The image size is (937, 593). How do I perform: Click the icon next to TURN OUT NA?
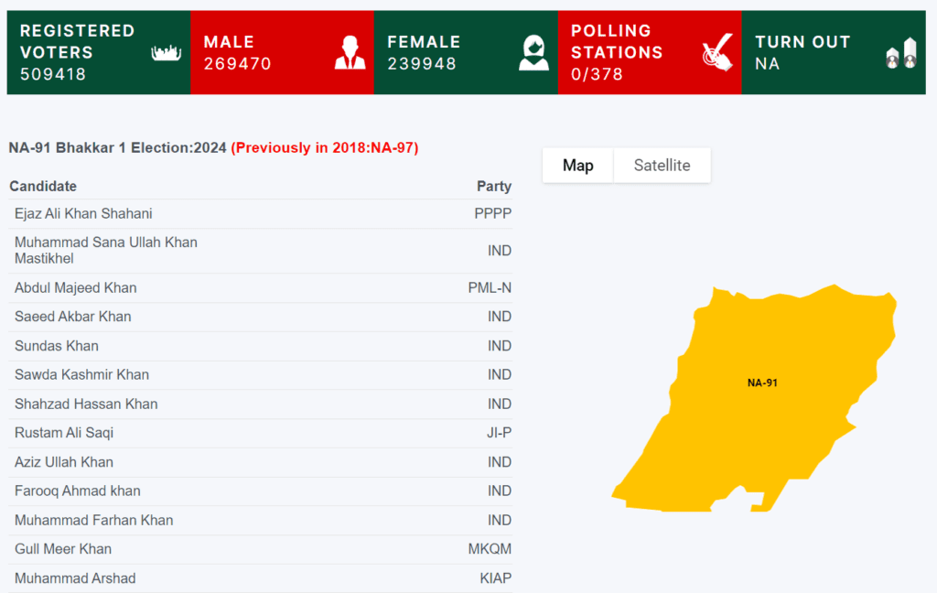click(902, 52)
